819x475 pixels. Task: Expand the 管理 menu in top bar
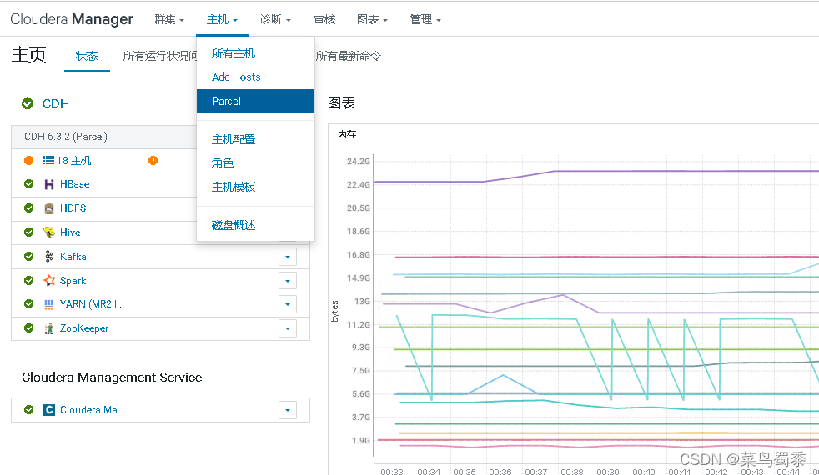pyautogui.click(x=425, y=19)
